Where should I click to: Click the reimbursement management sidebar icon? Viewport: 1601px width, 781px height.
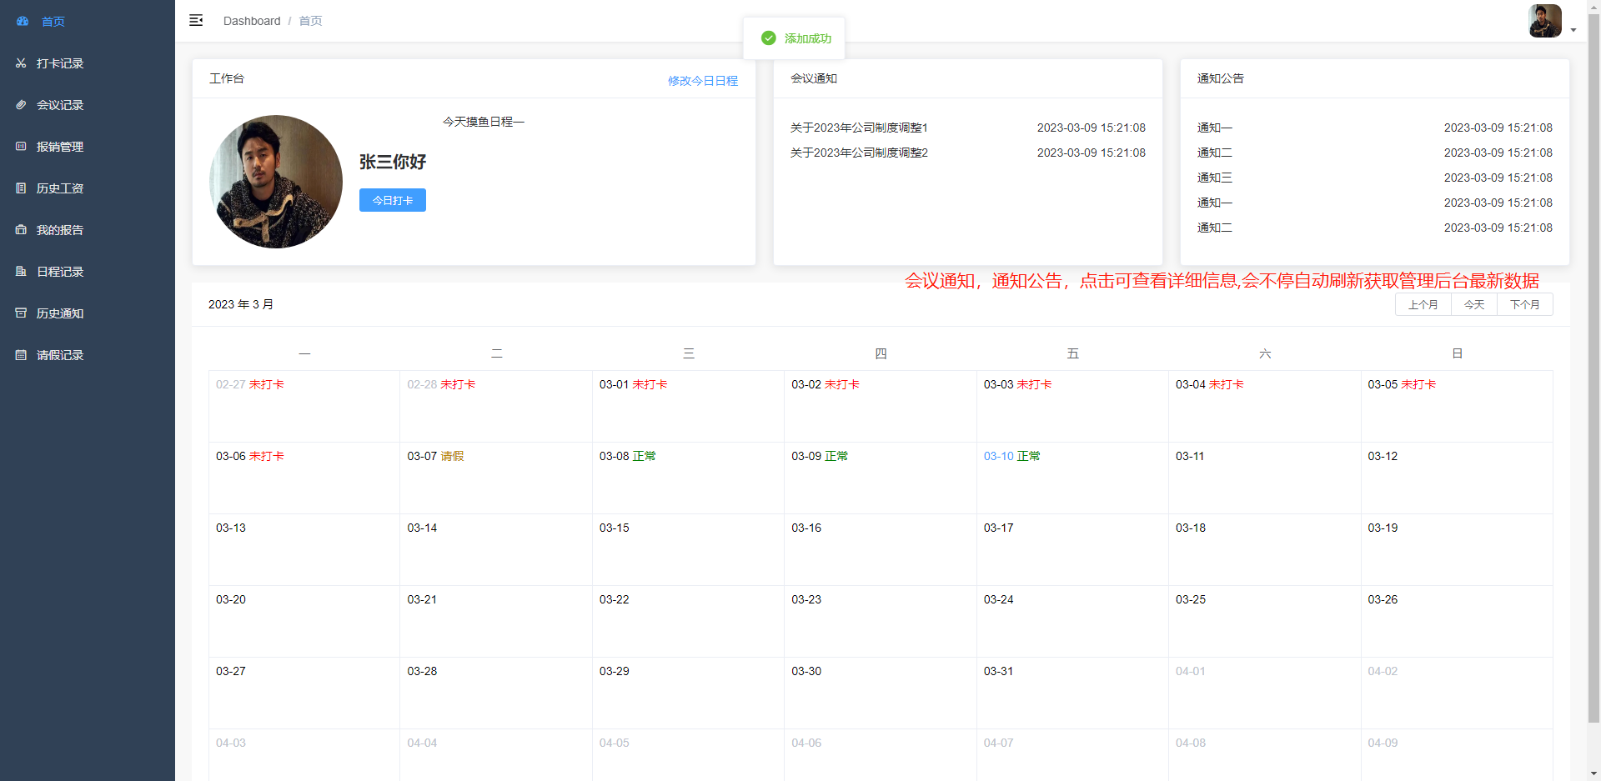point(21,147)
